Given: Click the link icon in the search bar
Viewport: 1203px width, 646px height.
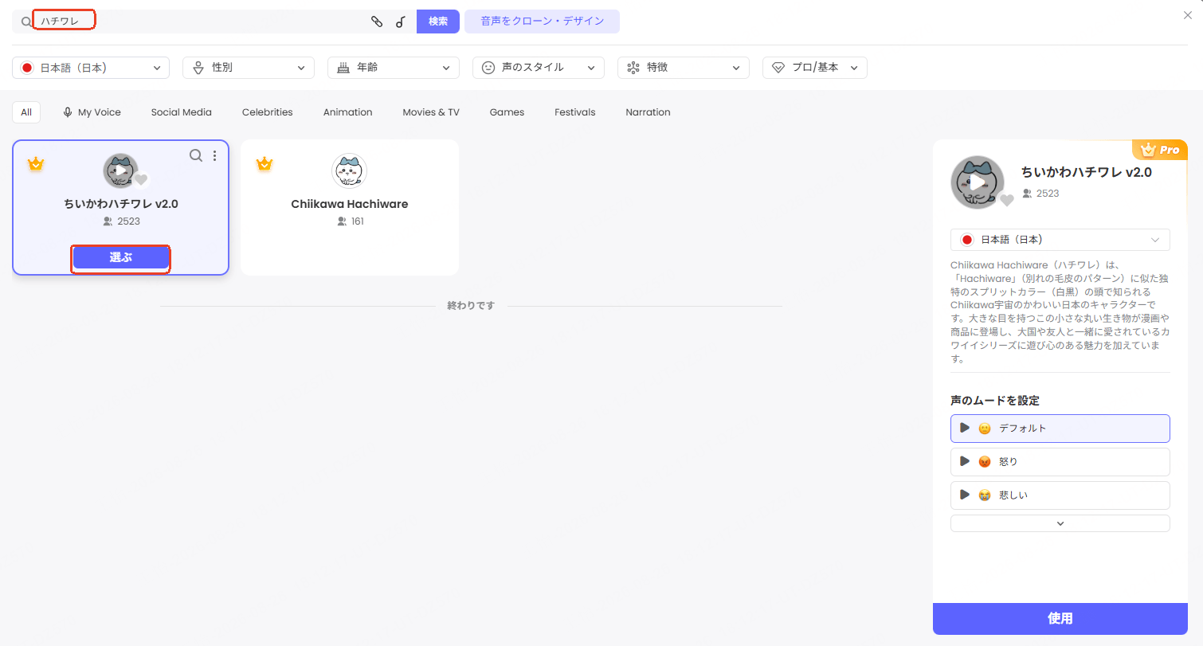Looking at the screenshot, I should (377, 22).
